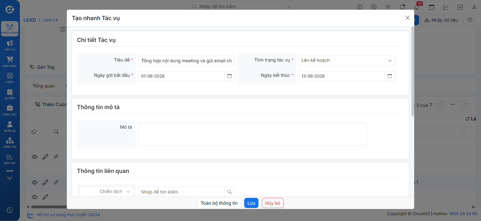Open the Sự kiện calendar module
Image resolution: width=481 pixels, height=221 pixels.
[10, 94]
